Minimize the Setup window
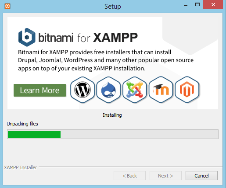This screenshot has width=226, height=188. click(186, 6)
